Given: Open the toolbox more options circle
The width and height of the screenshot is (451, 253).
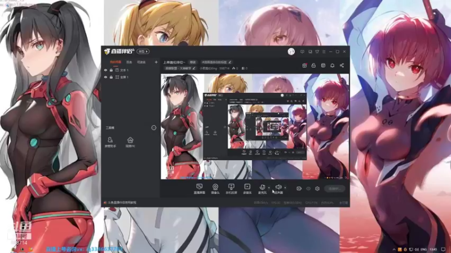Looking at the screenshot, I should [x=154, y=128].
